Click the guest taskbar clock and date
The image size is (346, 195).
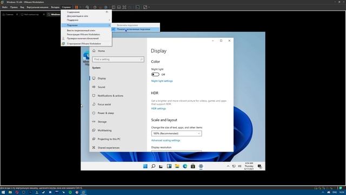[x=249, y=166]
